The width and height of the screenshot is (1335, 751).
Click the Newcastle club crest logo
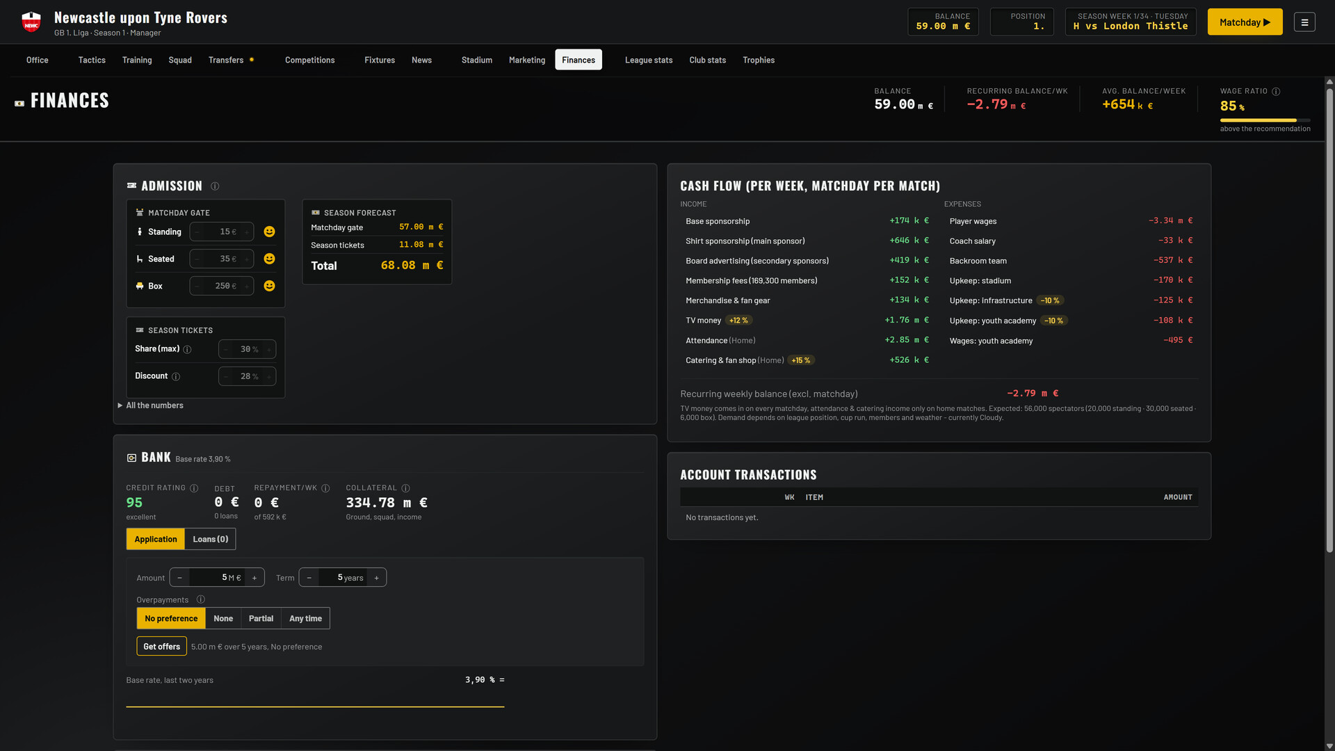(31, 22)
